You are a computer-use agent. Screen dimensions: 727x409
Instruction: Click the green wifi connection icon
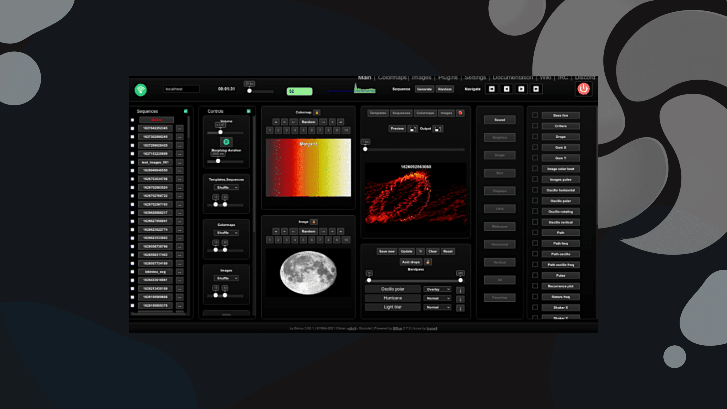coord(141,90)
